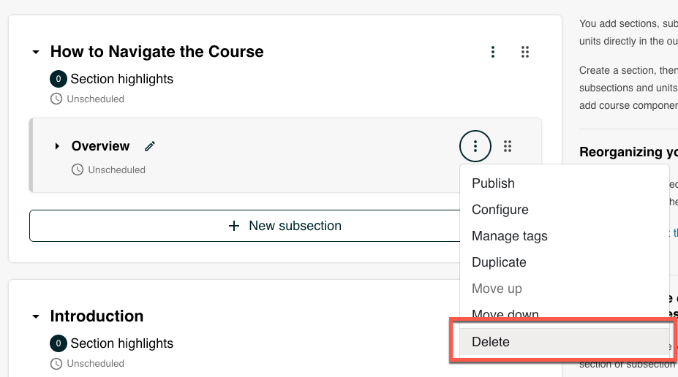Click the circled three-dot menu for Overview
Image resolution: width=678 pixels, height=377 pixels.
pos(475,146)
